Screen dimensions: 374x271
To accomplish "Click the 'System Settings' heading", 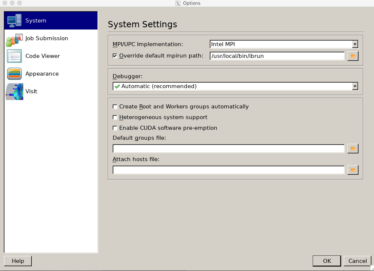I will (x=143, y=24).
